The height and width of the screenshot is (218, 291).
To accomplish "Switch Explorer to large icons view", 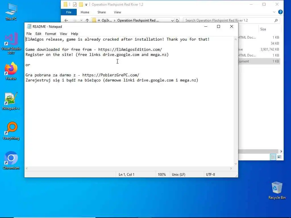I will (x=279, y=157).
